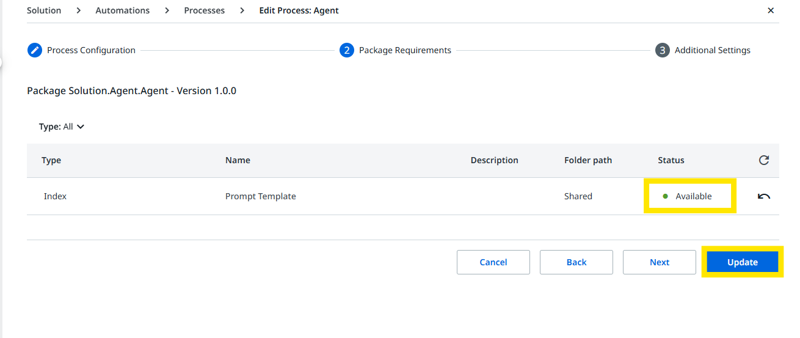800x338 pixels.
Task: Open the Type: All filter dropdown
Action: 62,127
